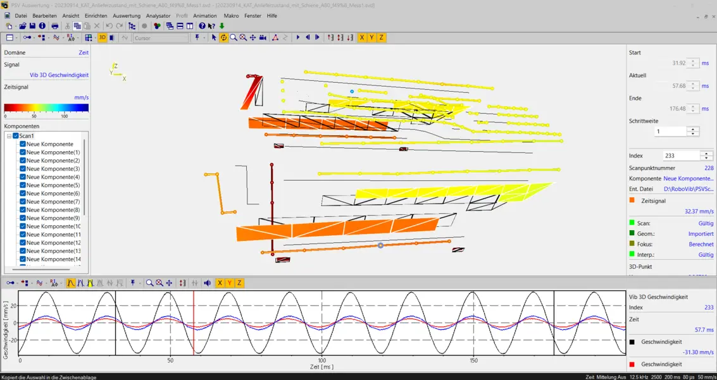This screenshot has width=717, height=380.
Task: Click the Save icon in the top toolbar
Action: point(32,26)
